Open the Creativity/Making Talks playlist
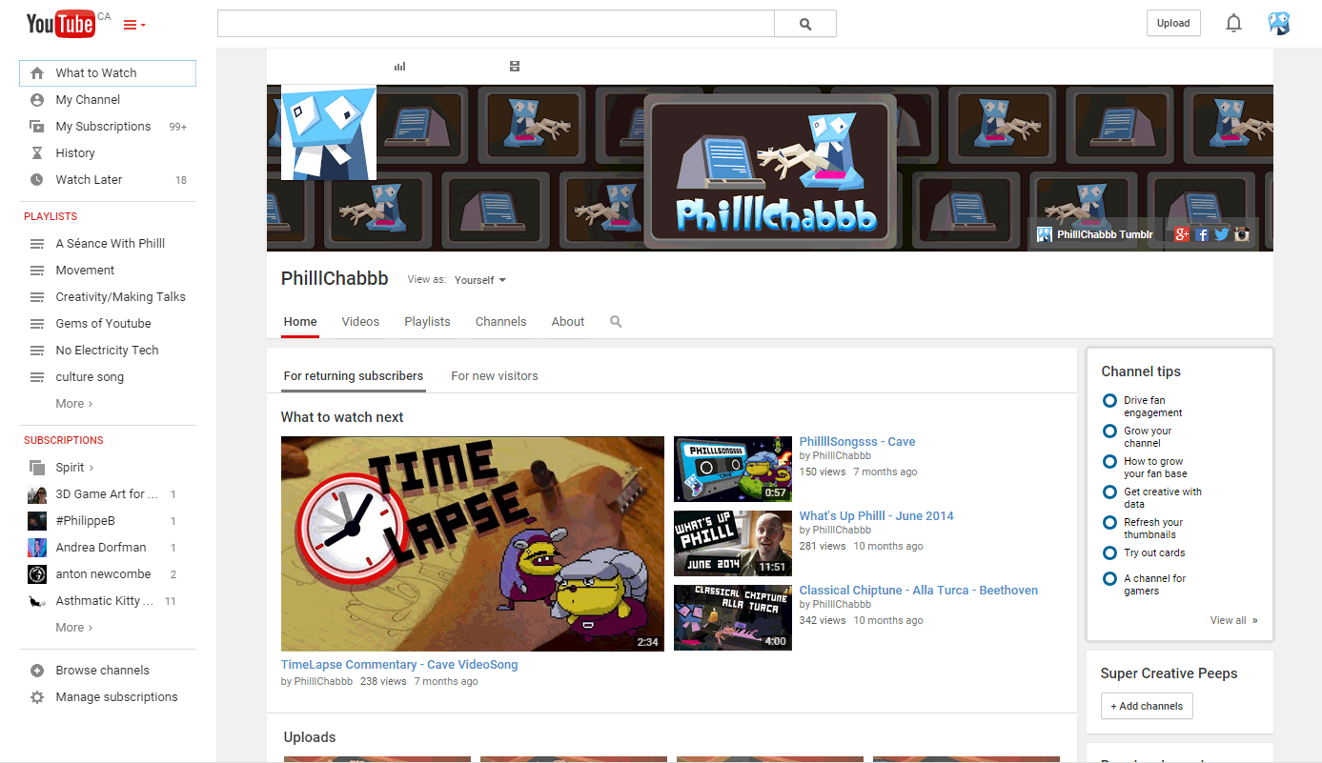The width and height of the screenshot is (1322, 763). 121,297
